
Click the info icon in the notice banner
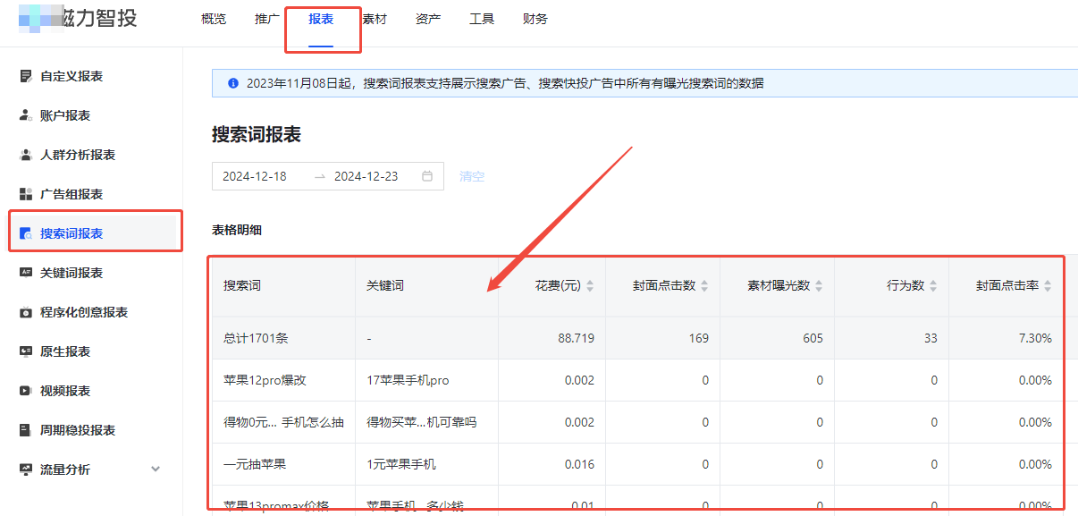[232, 81]
